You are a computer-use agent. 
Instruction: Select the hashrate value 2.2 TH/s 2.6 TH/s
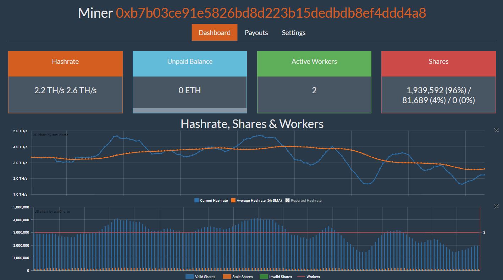click(65, 90)
